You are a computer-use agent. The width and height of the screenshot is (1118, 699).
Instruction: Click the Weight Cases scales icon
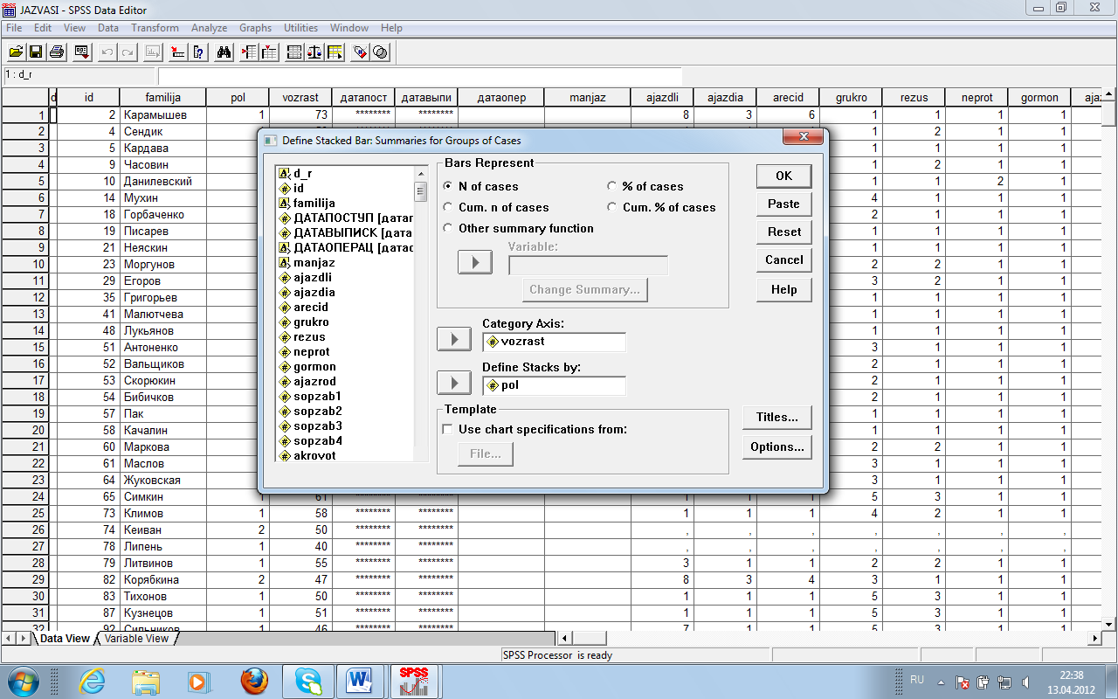point(314,52)
